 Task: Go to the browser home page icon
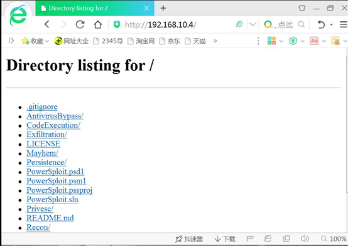[x=97, y=24]
